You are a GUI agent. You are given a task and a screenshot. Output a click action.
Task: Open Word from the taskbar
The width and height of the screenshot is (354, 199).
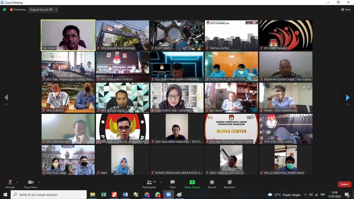pyautogui.click(x=125, y=195)
